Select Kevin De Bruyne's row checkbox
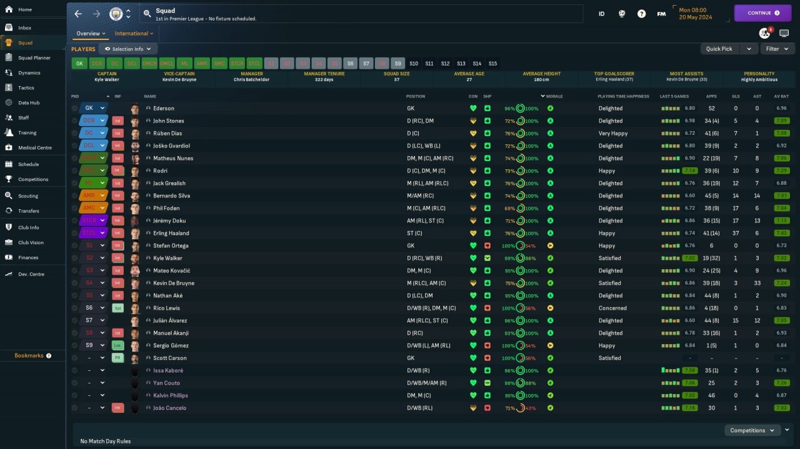 74,283
